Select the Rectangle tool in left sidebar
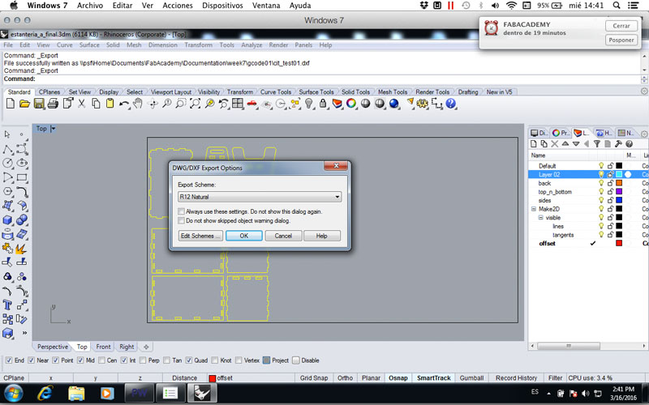This screenshot has height=405, width=649. click(x=22, y=177)
